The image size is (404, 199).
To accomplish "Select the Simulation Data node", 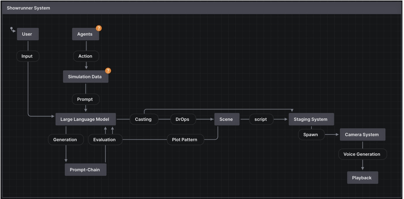I will pos(85,77).
